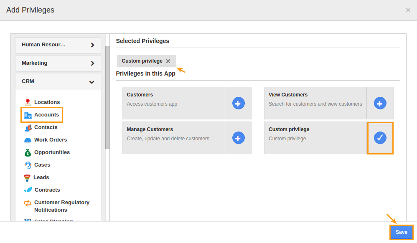The height and width of the screenshot is (243, 417).
Task: Open the Contracts icon
Action: pyautogui.click(x=27, y=190)
